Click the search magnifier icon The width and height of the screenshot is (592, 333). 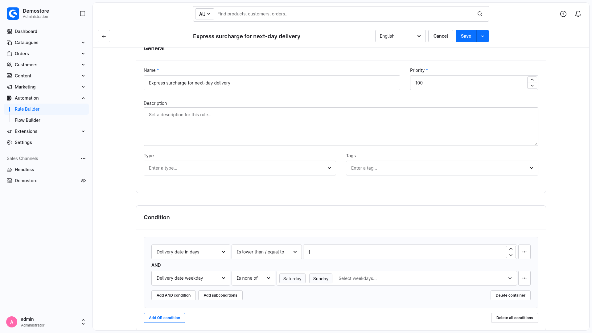point(480,14)
